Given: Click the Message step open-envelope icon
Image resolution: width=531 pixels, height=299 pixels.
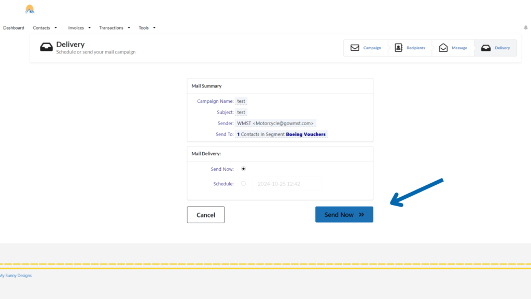Looking at the screenshot, I should pos(443,48).
